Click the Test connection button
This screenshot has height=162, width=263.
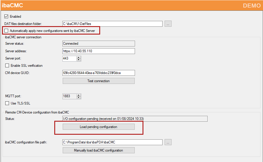click(x=99, y=81)
